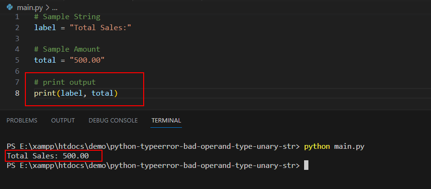Click line number 1 in the gutter
The image size is (431, 189).
click(17, 17)
